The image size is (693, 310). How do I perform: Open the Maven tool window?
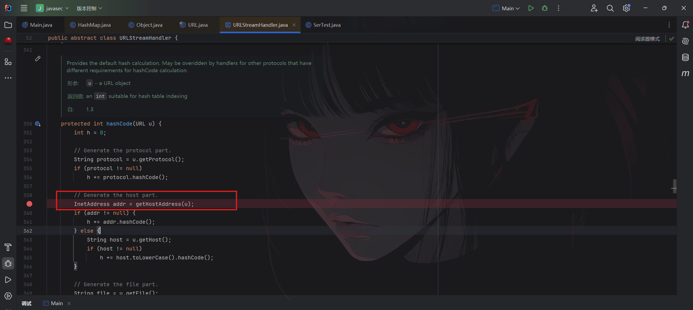click(685, 74)
